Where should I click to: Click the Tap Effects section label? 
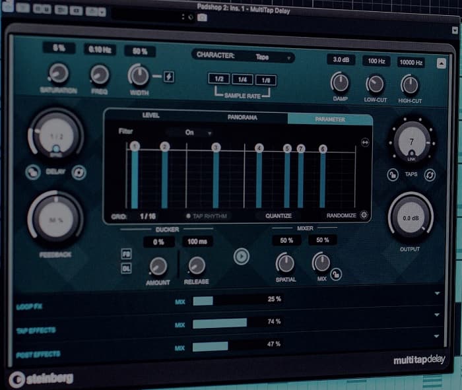[x=36, y=330]
